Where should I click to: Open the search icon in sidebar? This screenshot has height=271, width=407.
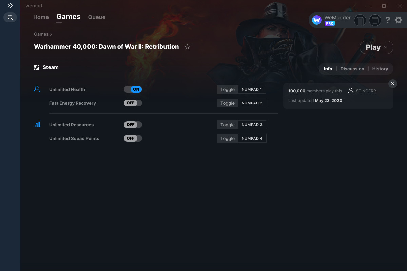[10, 17]
